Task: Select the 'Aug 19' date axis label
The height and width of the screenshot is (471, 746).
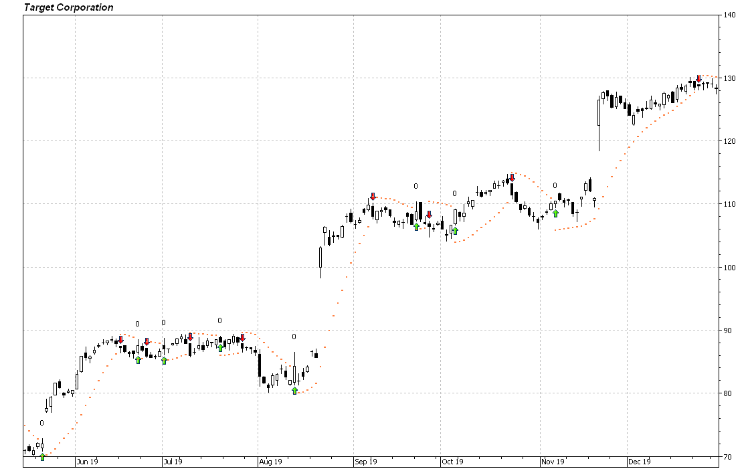Action: [271, 462]
